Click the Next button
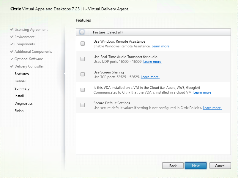238x178 pixels. 196,166
